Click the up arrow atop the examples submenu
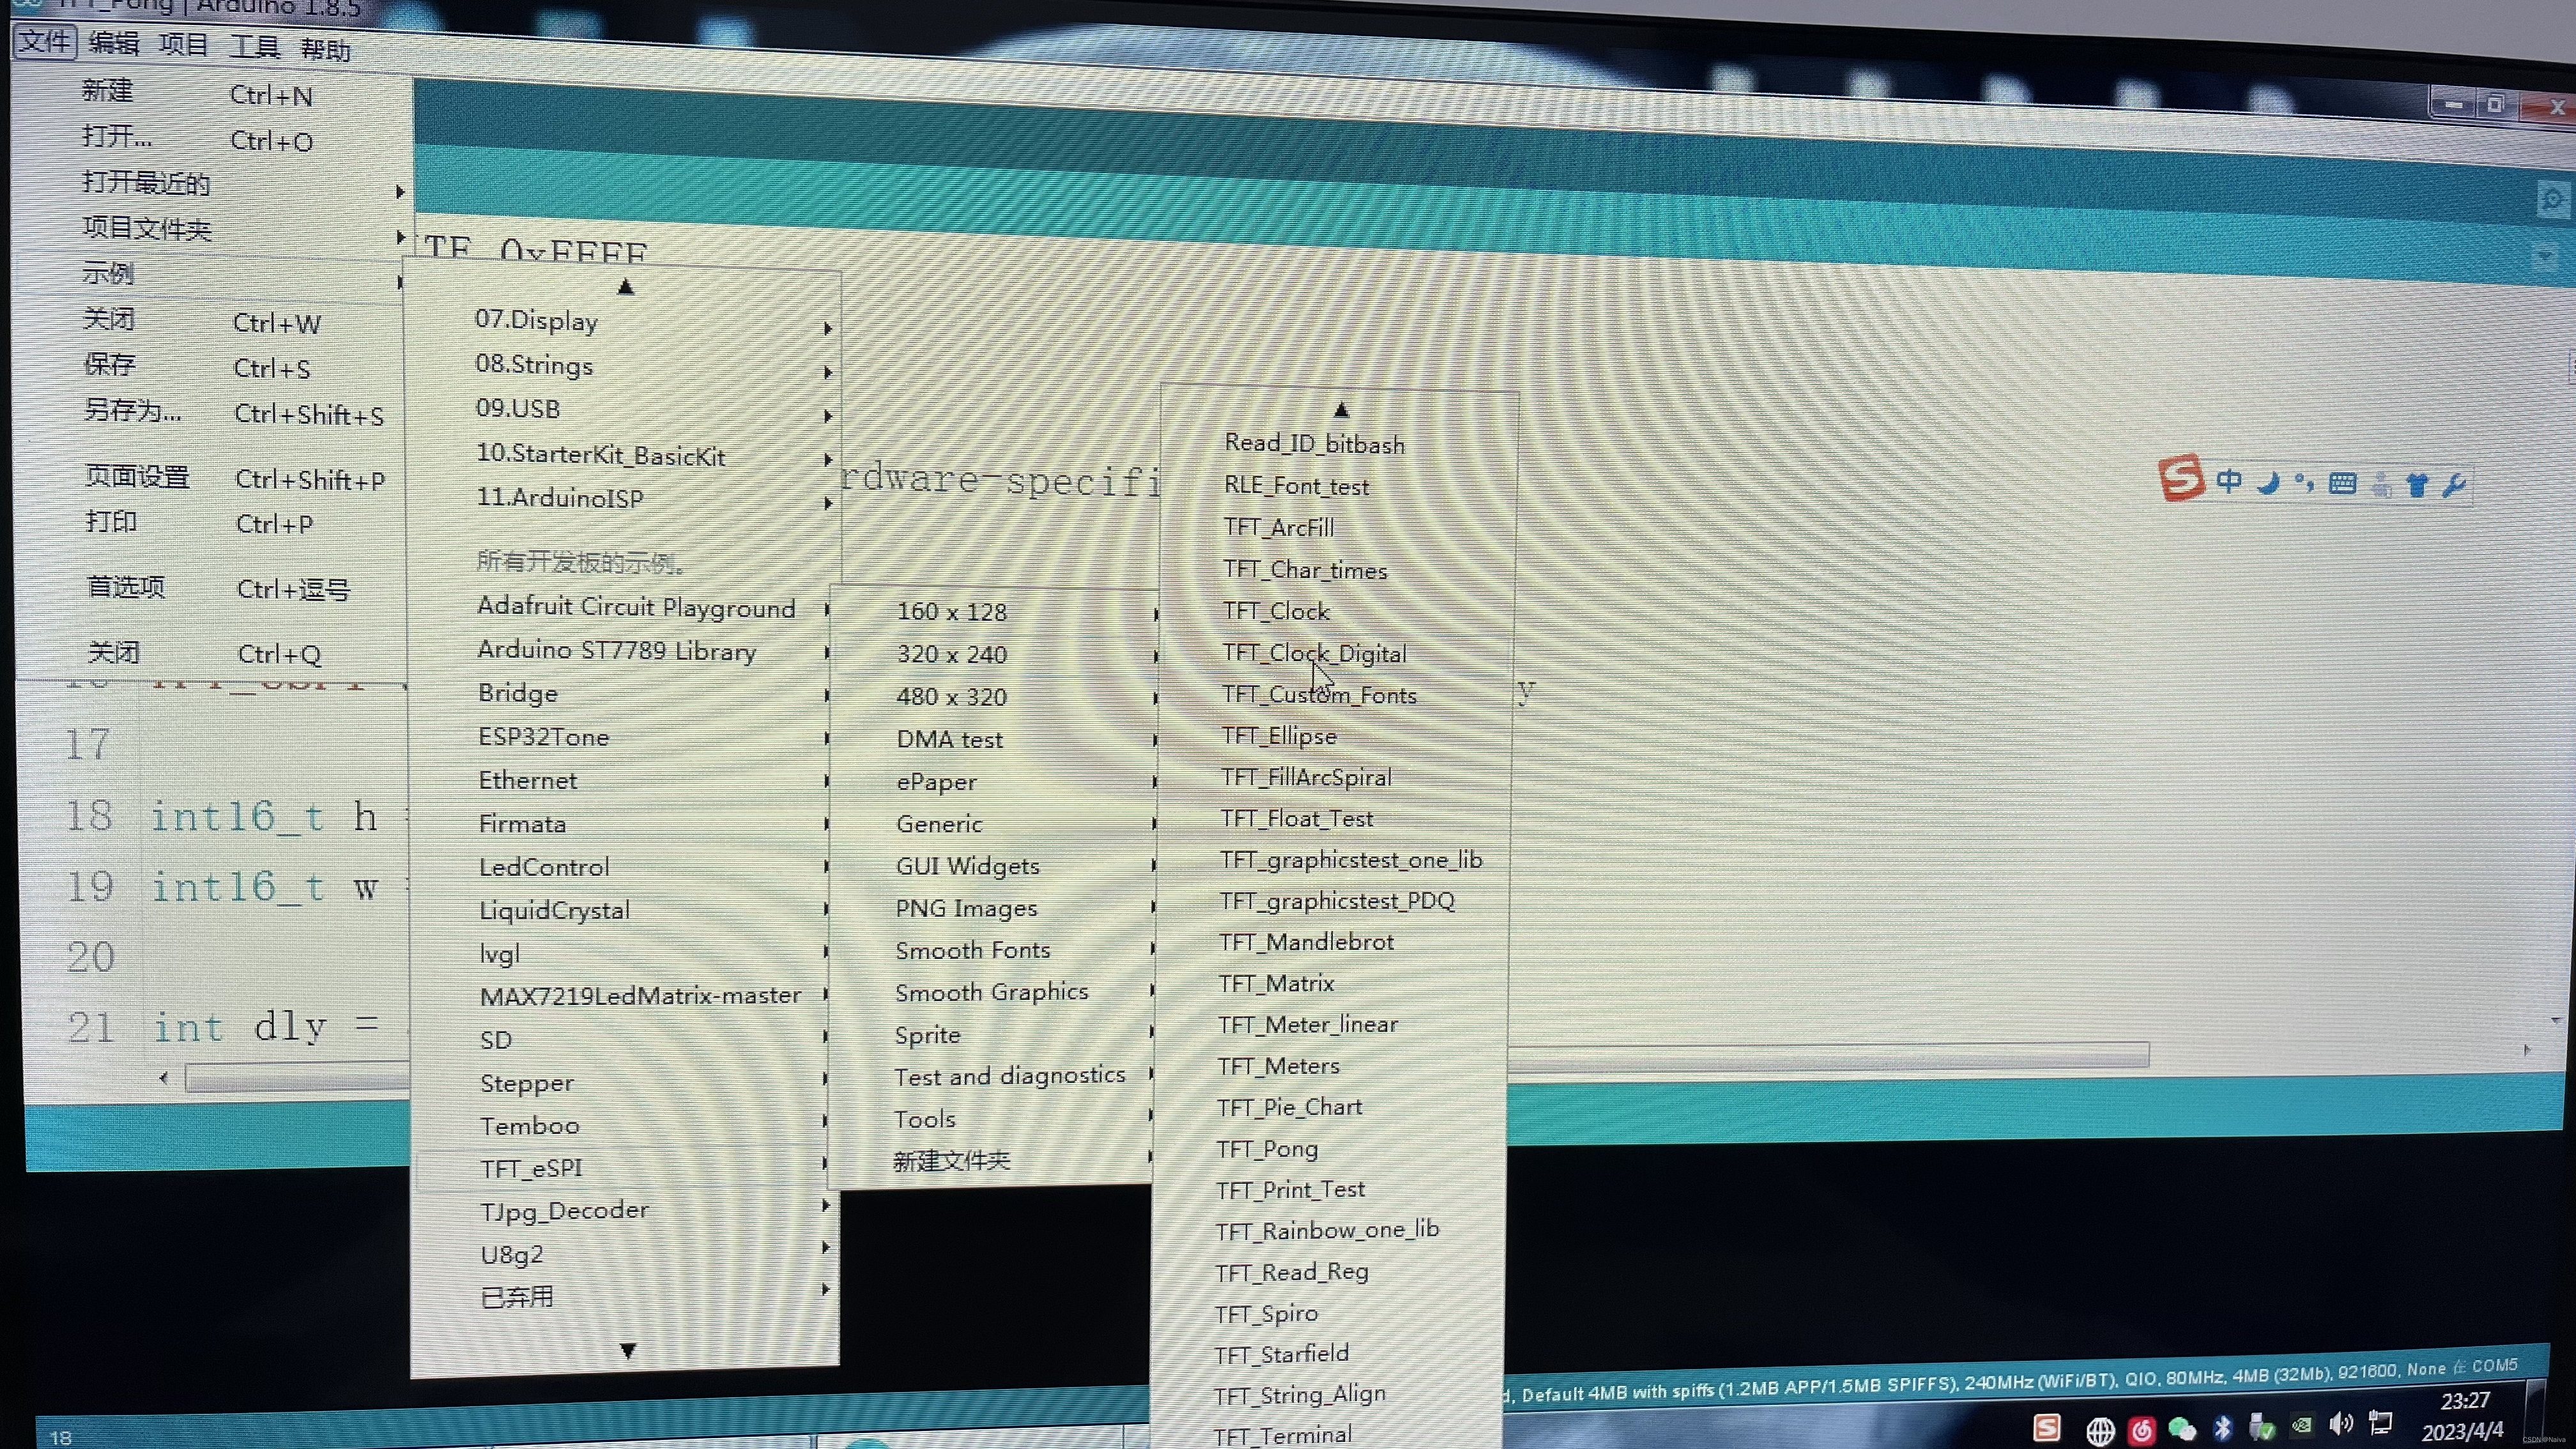Screen dimensions: 2576x1449 (626, 287)
